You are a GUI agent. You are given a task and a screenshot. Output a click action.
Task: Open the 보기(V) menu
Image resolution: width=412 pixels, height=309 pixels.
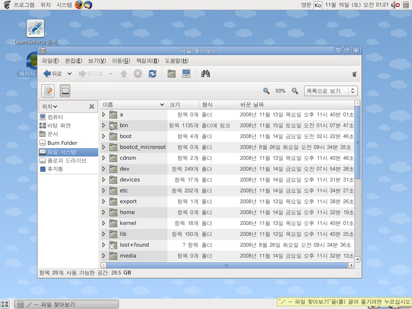coord(97,61)
